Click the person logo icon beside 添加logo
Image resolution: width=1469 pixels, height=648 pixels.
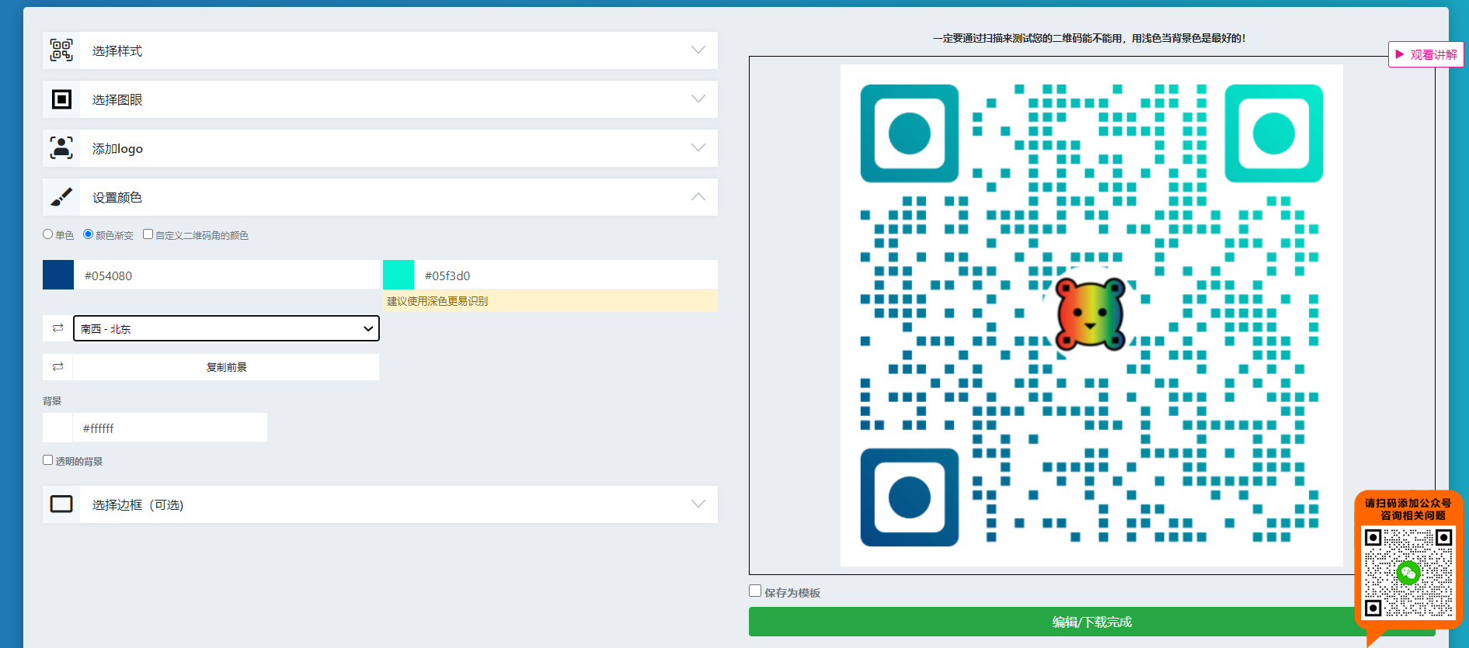pyautogui.click(x=61, y=147)
